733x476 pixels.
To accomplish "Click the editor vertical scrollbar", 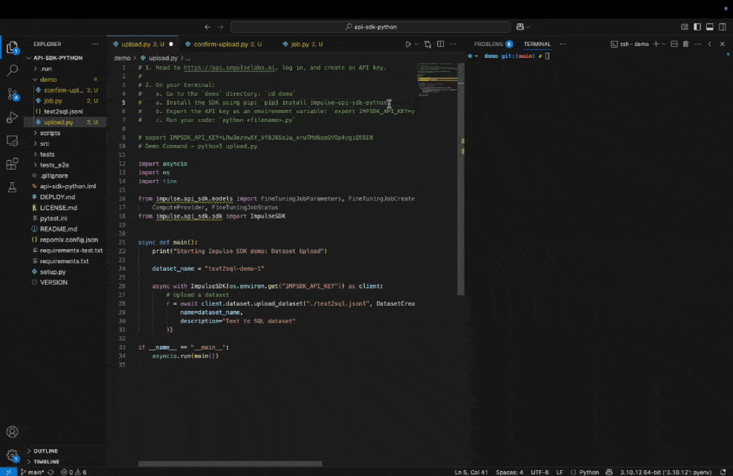I will [461, 179].
